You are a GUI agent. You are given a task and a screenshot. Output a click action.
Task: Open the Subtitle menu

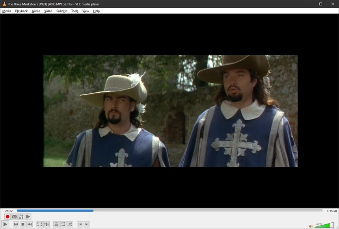(61, 11)
